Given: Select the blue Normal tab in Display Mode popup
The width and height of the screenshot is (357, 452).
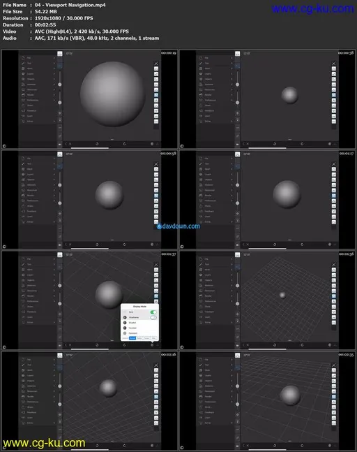Looking at the screenshot, I should pyautogui.click(x=132, y=338).
